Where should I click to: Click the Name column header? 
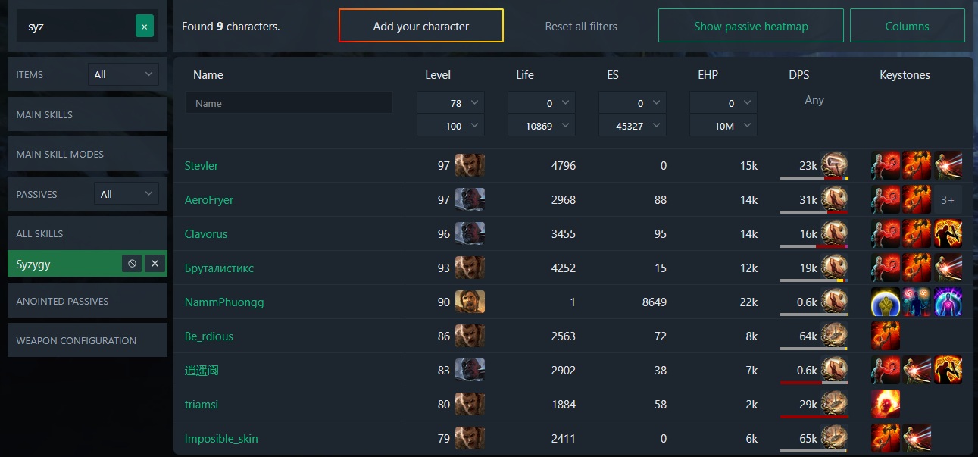point(208,75)
